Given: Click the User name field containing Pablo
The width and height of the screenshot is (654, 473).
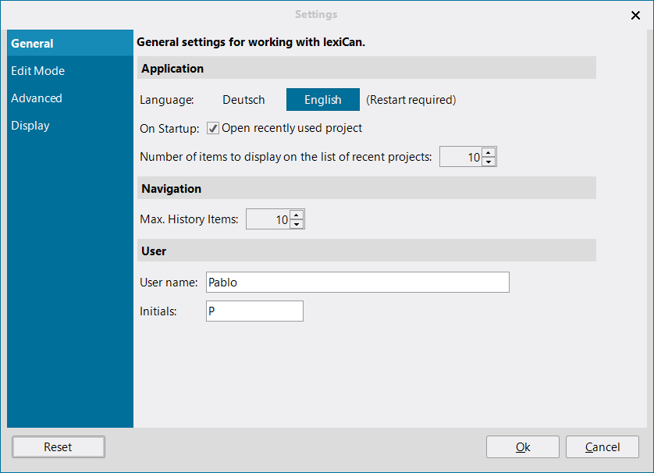Looking at the screenshot, I should click(357, 283).
